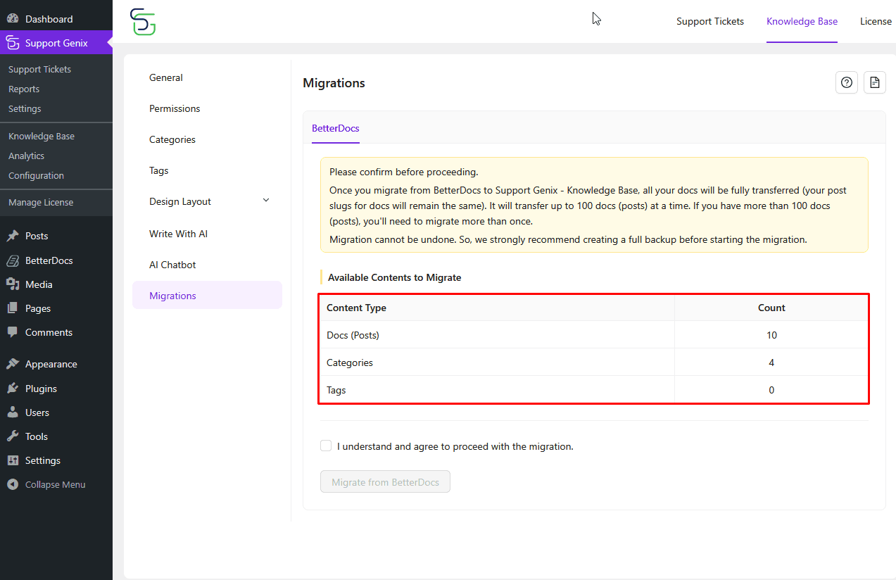Open Write With AI section
Screen dimensions: 896x580
(207, 234)
